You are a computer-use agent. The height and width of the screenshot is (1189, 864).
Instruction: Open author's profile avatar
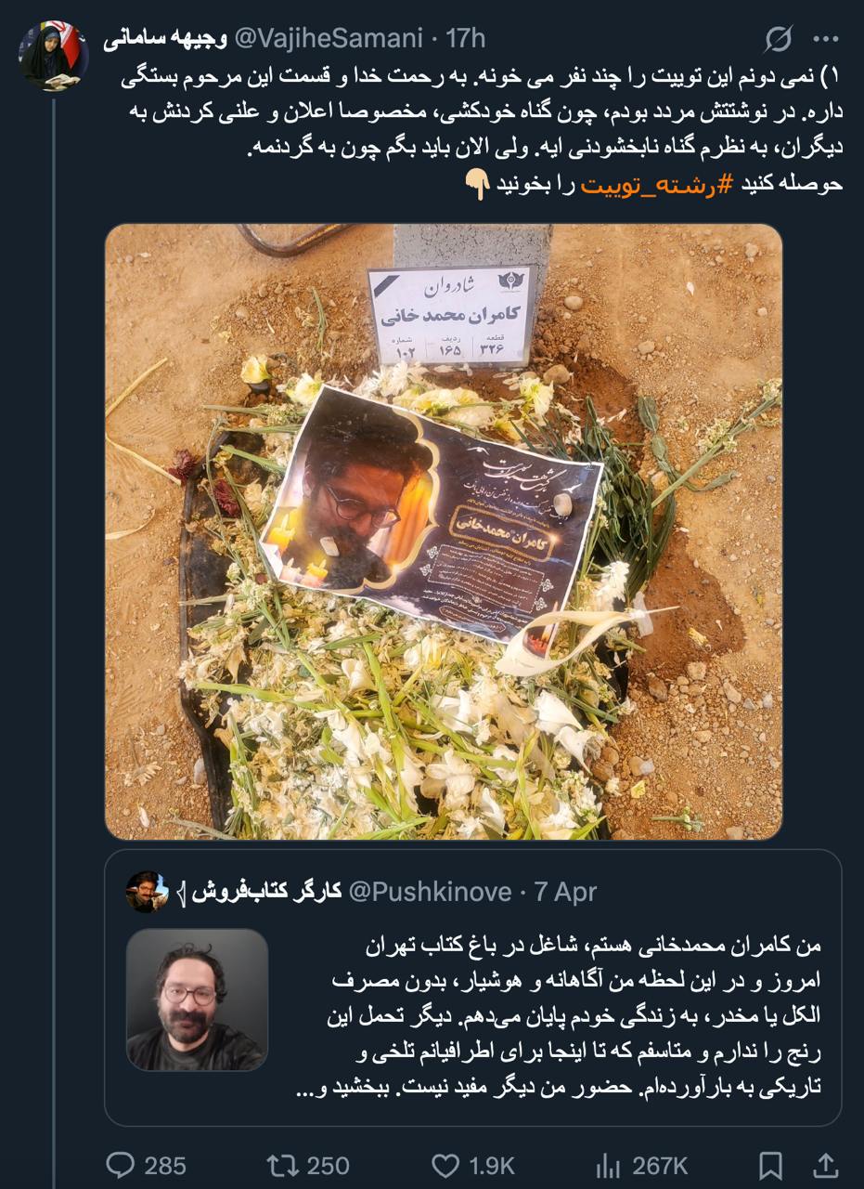tap(54, 57)
